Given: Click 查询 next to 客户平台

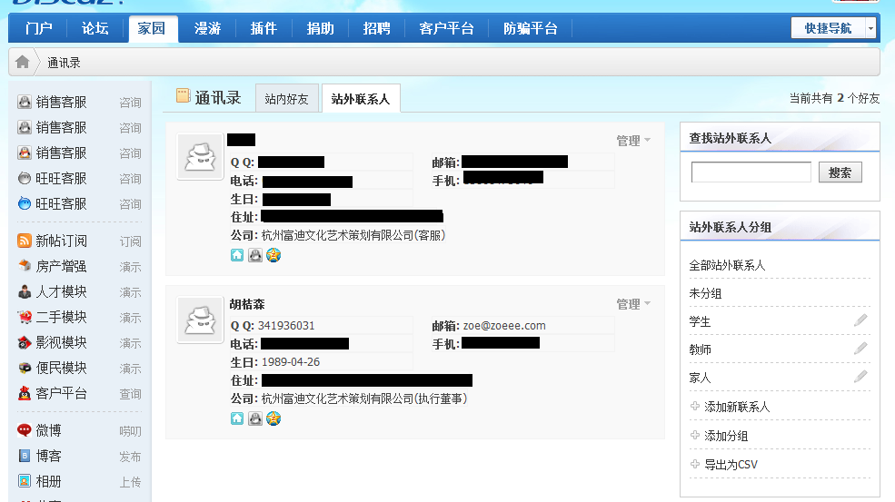Looking at the screenshot, I should coord(130,394).
